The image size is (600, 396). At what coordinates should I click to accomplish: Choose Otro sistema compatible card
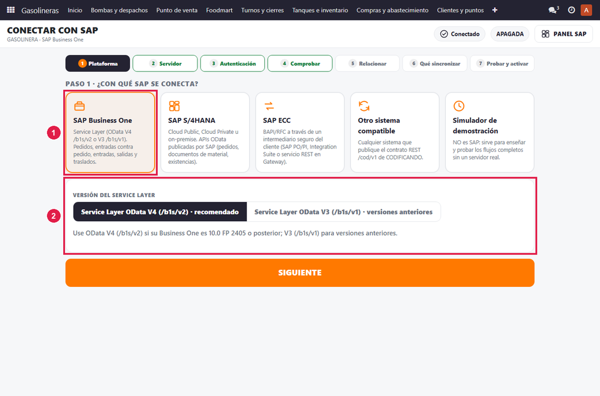pyautogui.click(x=395, y=133)
